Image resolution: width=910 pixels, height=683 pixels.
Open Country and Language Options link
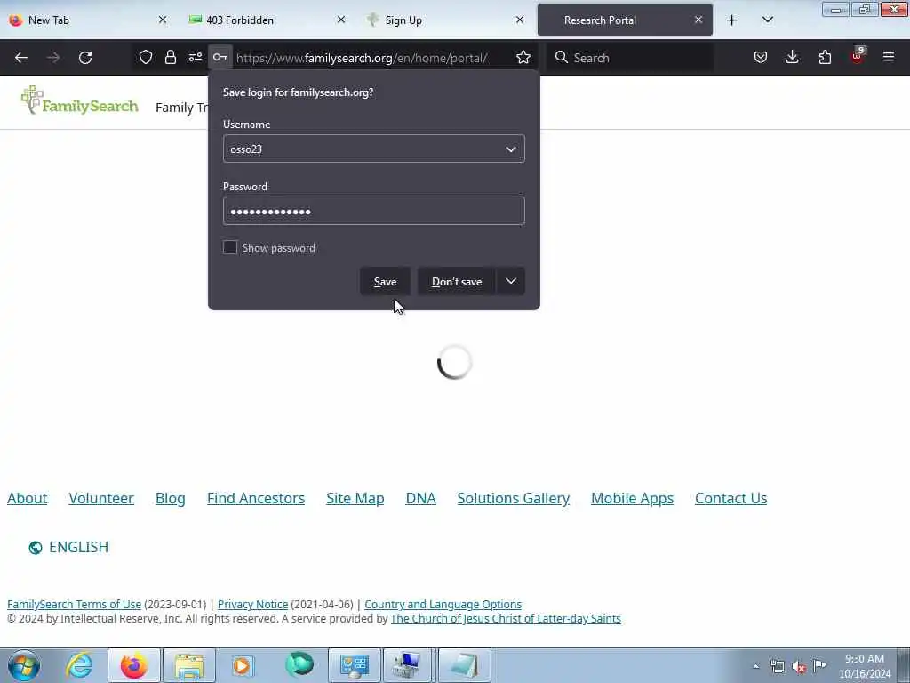[443, 605]
